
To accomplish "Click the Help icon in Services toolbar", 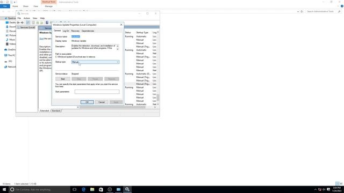I will pos(47,23).
